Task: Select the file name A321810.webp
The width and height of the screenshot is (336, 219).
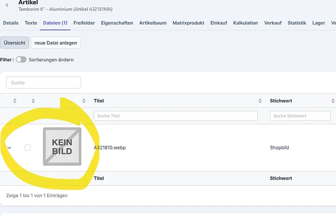Action: pos(110,147)
